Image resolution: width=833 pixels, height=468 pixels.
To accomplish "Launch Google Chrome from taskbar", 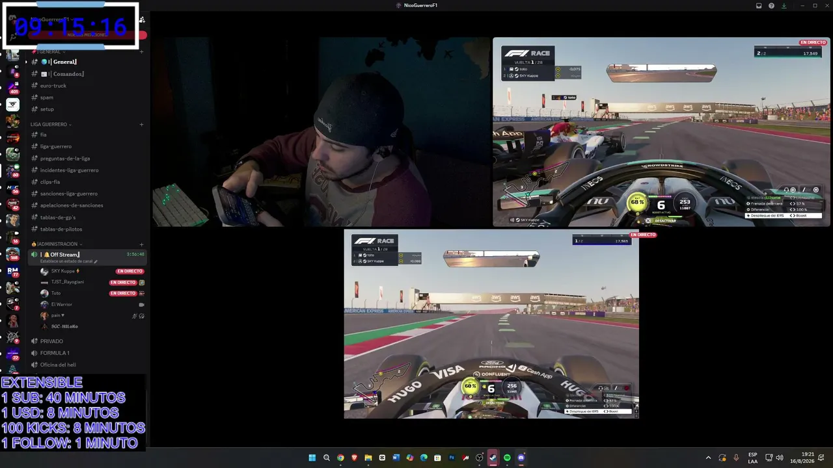I will pyautogui.click(x=340, y=458).
